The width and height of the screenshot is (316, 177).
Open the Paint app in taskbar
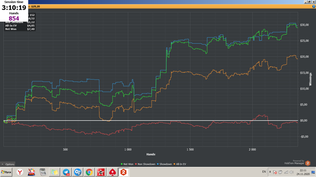pyautogui.click(x=31, y=172)
